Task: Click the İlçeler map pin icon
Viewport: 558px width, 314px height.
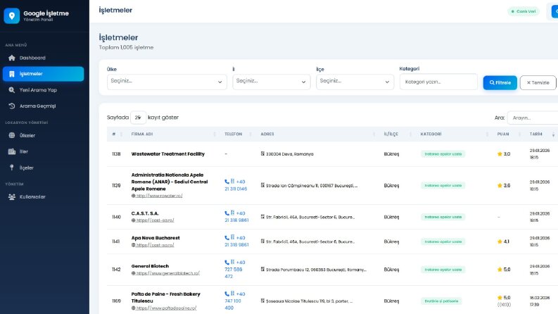Action: point(12,168)
